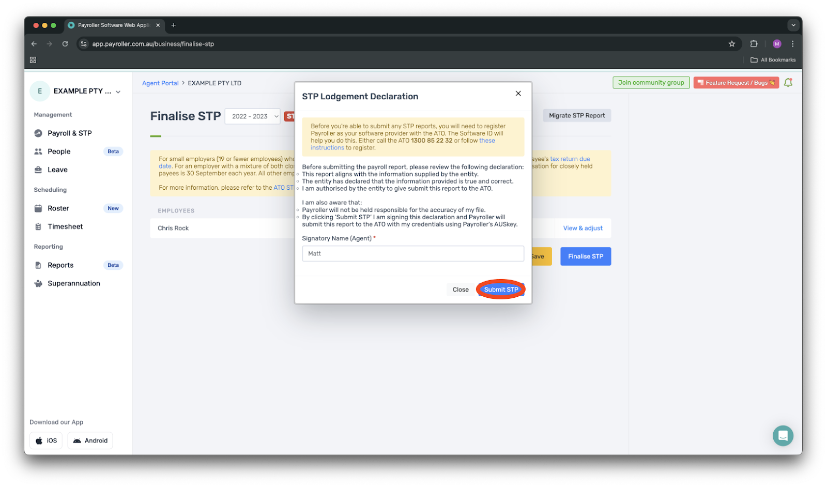Reload the page

pos(65,44)
